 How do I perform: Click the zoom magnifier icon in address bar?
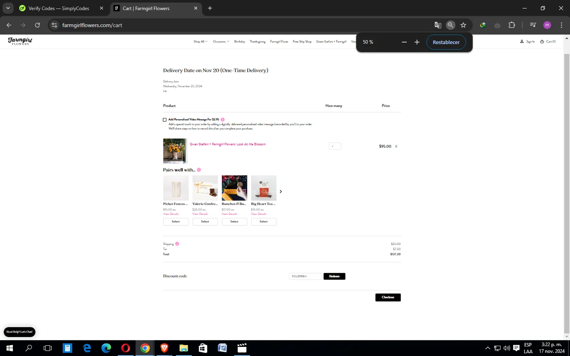[450, 25]
